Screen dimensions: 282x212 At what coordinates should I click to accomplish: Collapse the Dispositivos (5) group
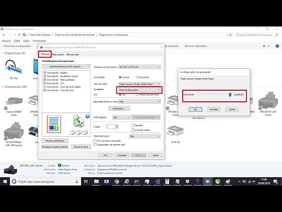2,53
